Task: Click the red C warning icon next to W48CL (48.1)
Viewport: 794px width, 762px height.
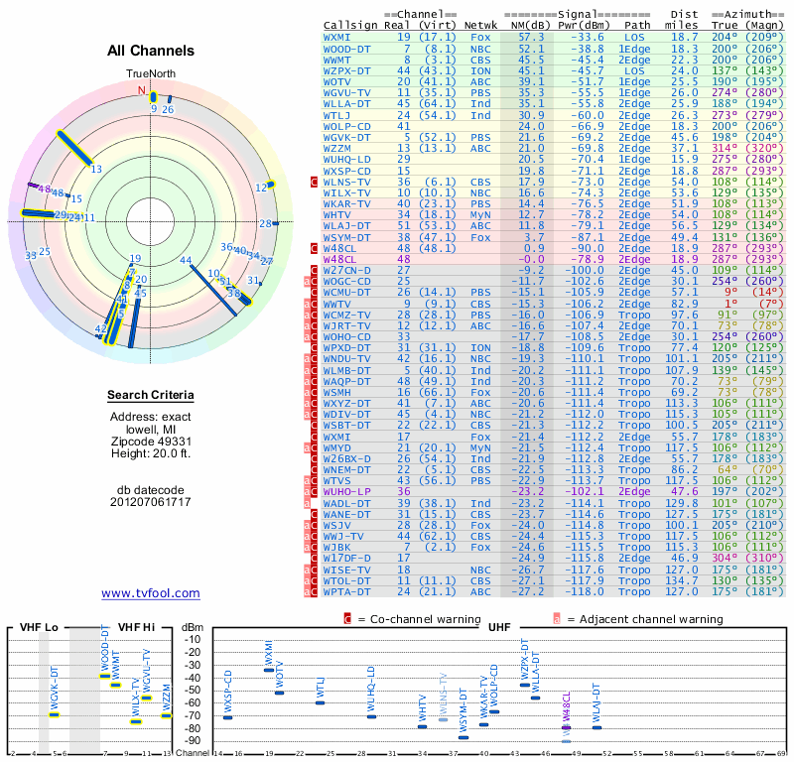Action: (x=314, y=248)
